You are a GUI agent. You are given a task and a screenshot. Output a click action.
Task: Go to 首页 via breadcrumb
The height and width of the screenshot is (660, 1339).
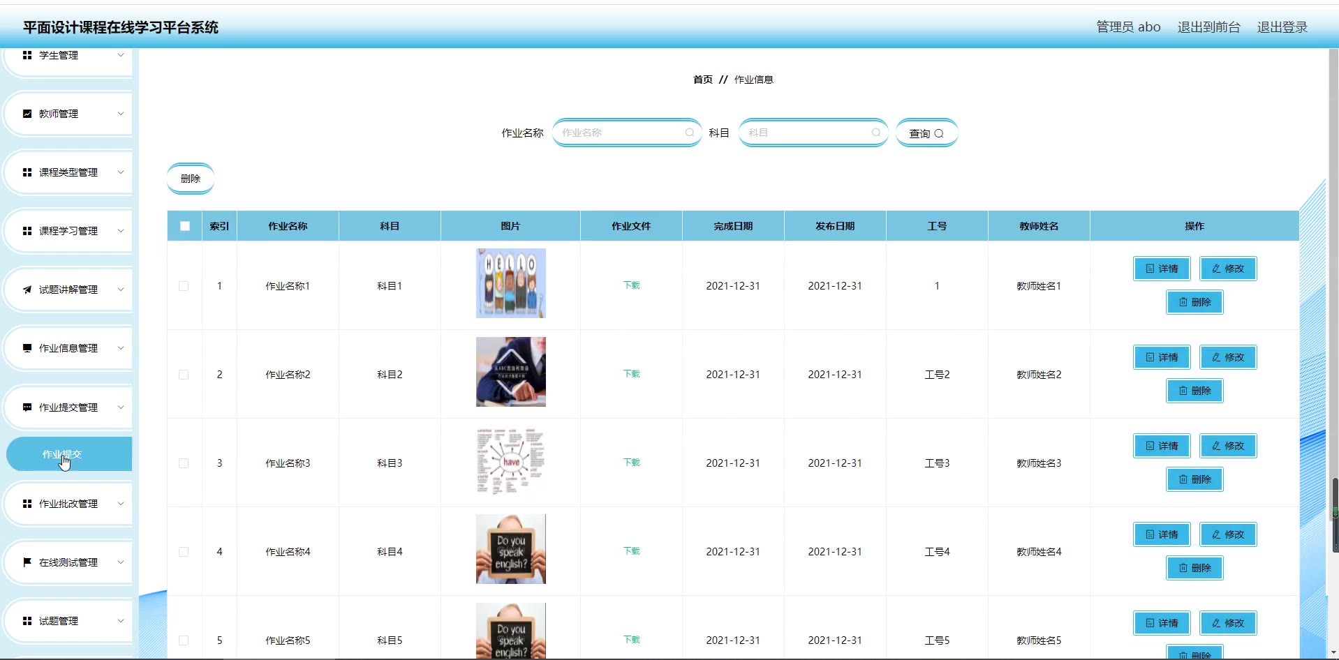pos(703,80)
